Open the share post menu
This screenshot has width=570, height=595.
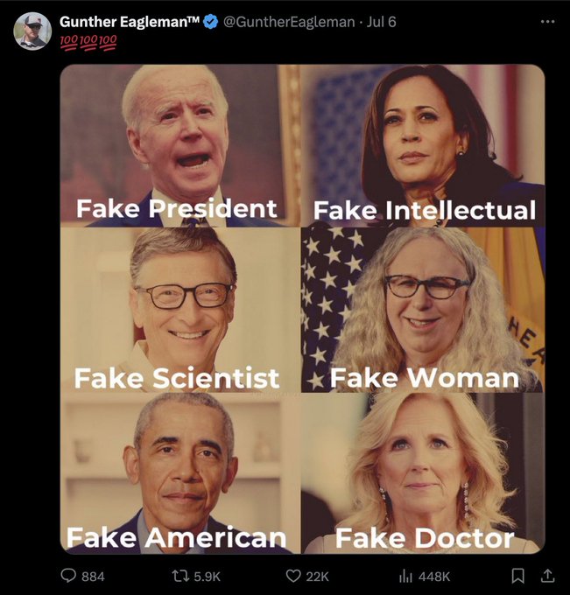tap(548, 576)
